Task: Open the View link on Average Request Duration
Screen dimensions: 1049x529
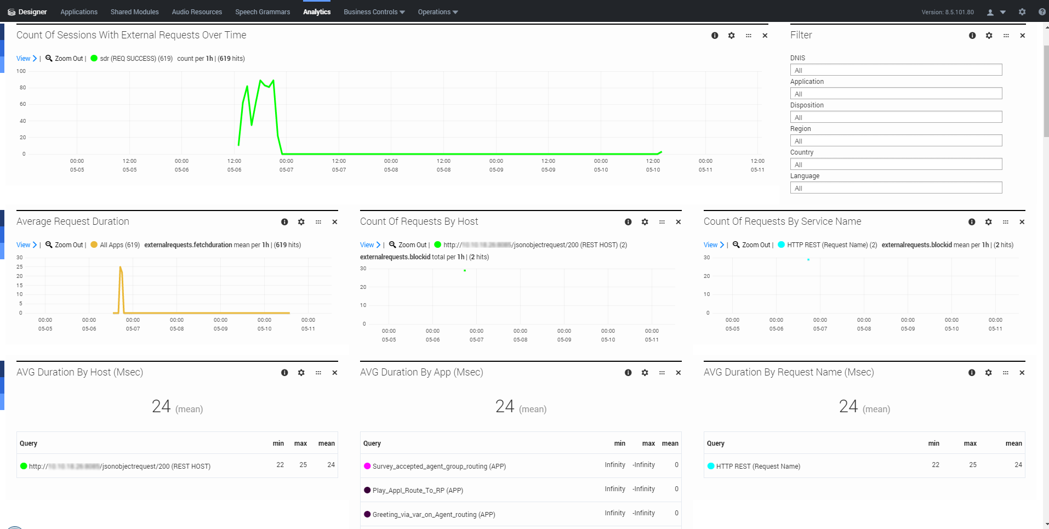Action: pos(23,245)
